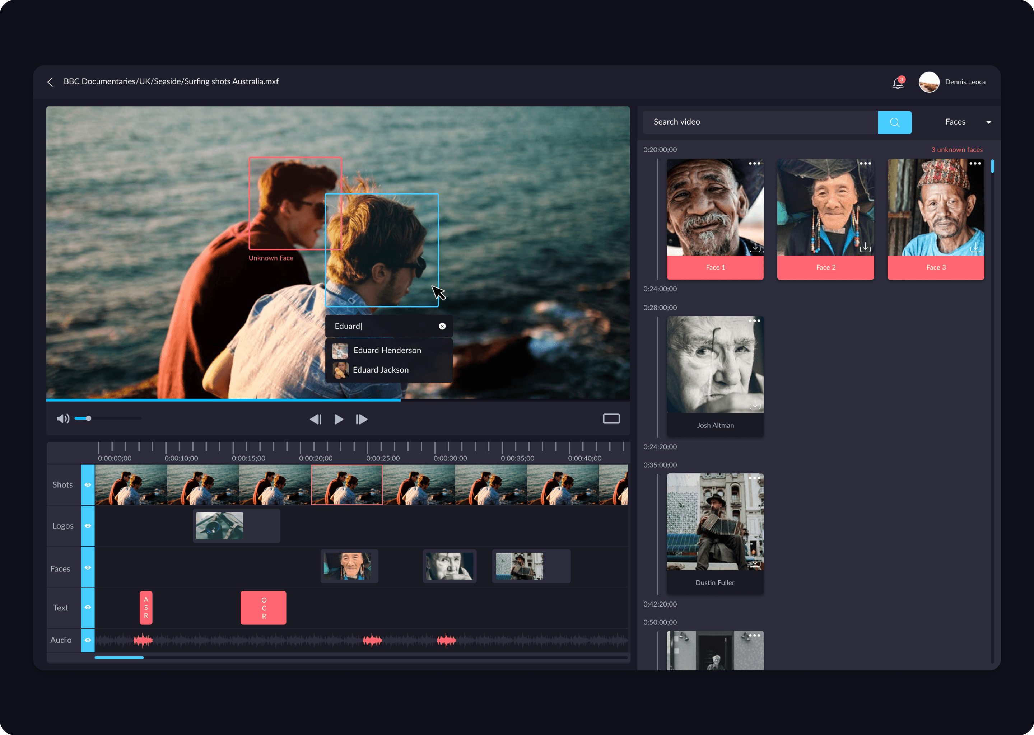Clear the Eduard name input

tap(442, 326)
